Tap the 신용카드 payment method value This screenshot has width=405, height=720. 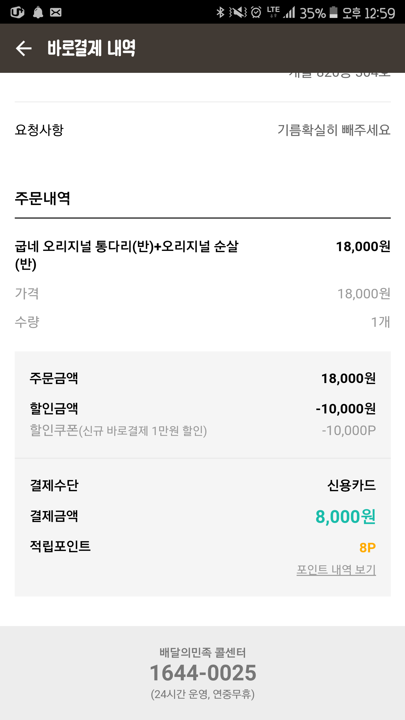[x=351, y=485]
